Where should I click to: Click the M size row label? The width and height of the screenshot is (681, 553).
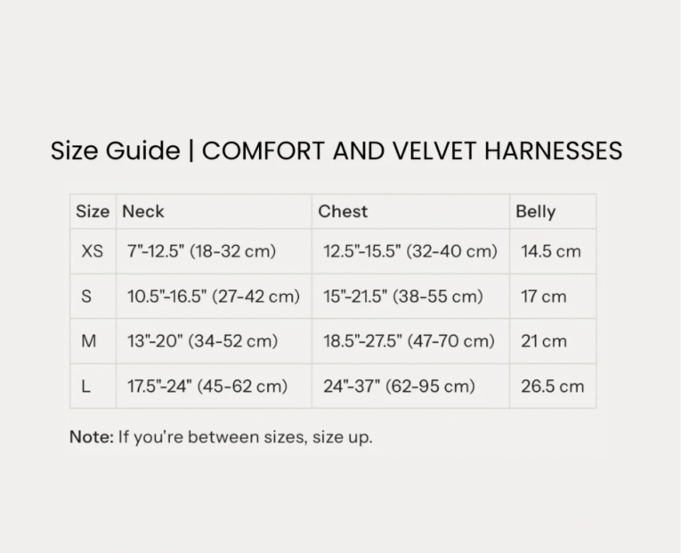(x=87, y=341)
